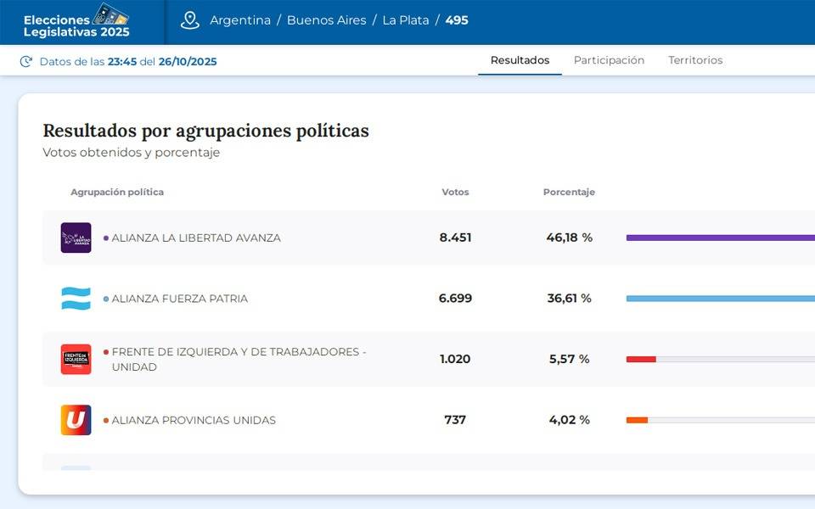Image resolution: width=815 pixels, height=509 pixels.
Task: Click the Porcentaje column header
Action: [569, 192]
